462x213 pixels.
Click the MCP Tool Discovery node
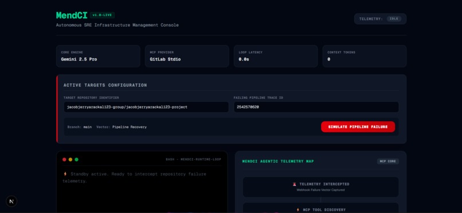tap(320, 208)
